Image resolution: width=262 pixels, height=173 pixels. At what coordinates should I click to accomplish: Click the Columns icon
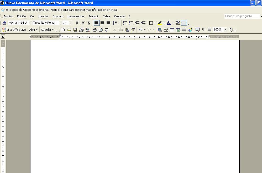click(184, 30)
